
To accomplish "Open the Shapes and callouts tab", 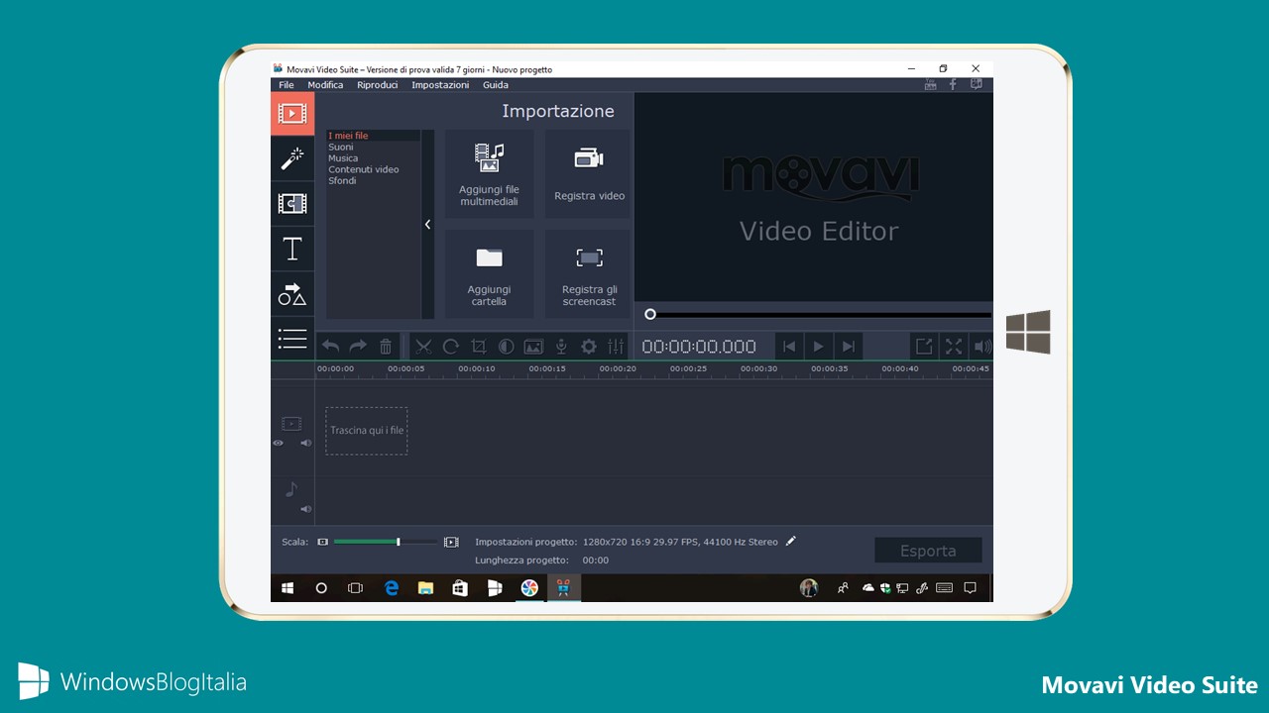I will coord(292,294).
